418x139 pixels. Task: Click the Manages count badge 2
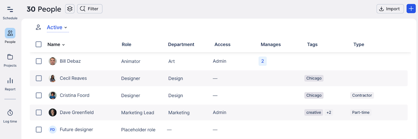(x=263, y=61)
